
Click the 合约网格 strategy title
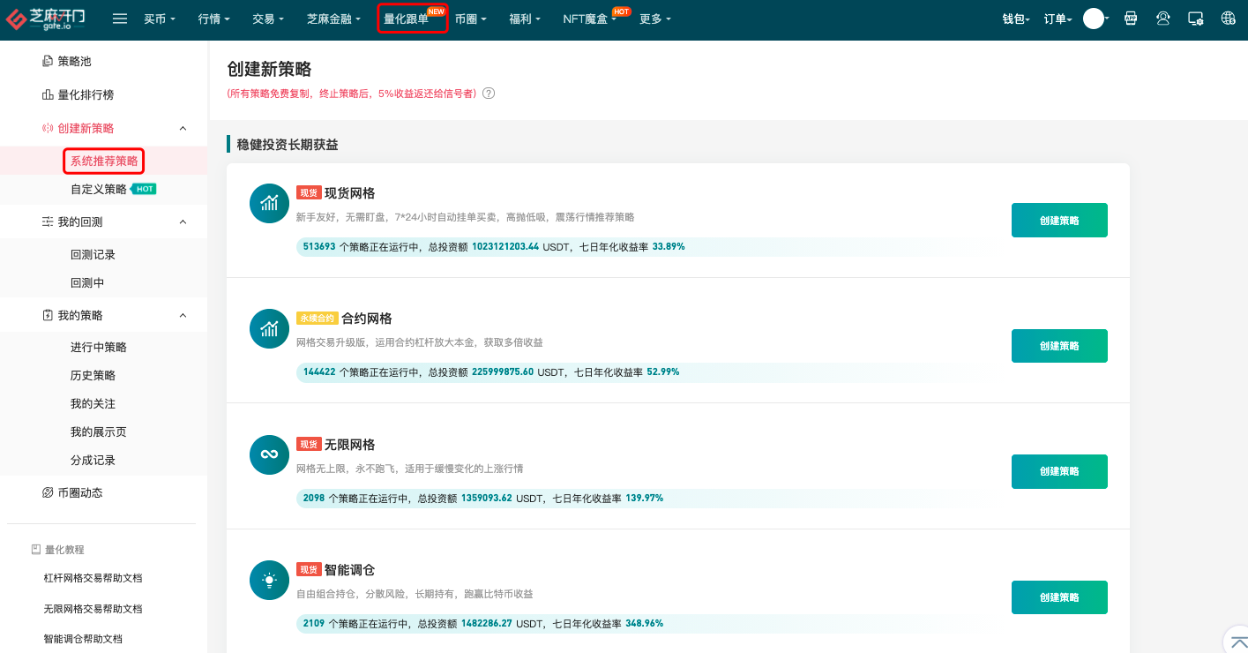tap(367, 319)
